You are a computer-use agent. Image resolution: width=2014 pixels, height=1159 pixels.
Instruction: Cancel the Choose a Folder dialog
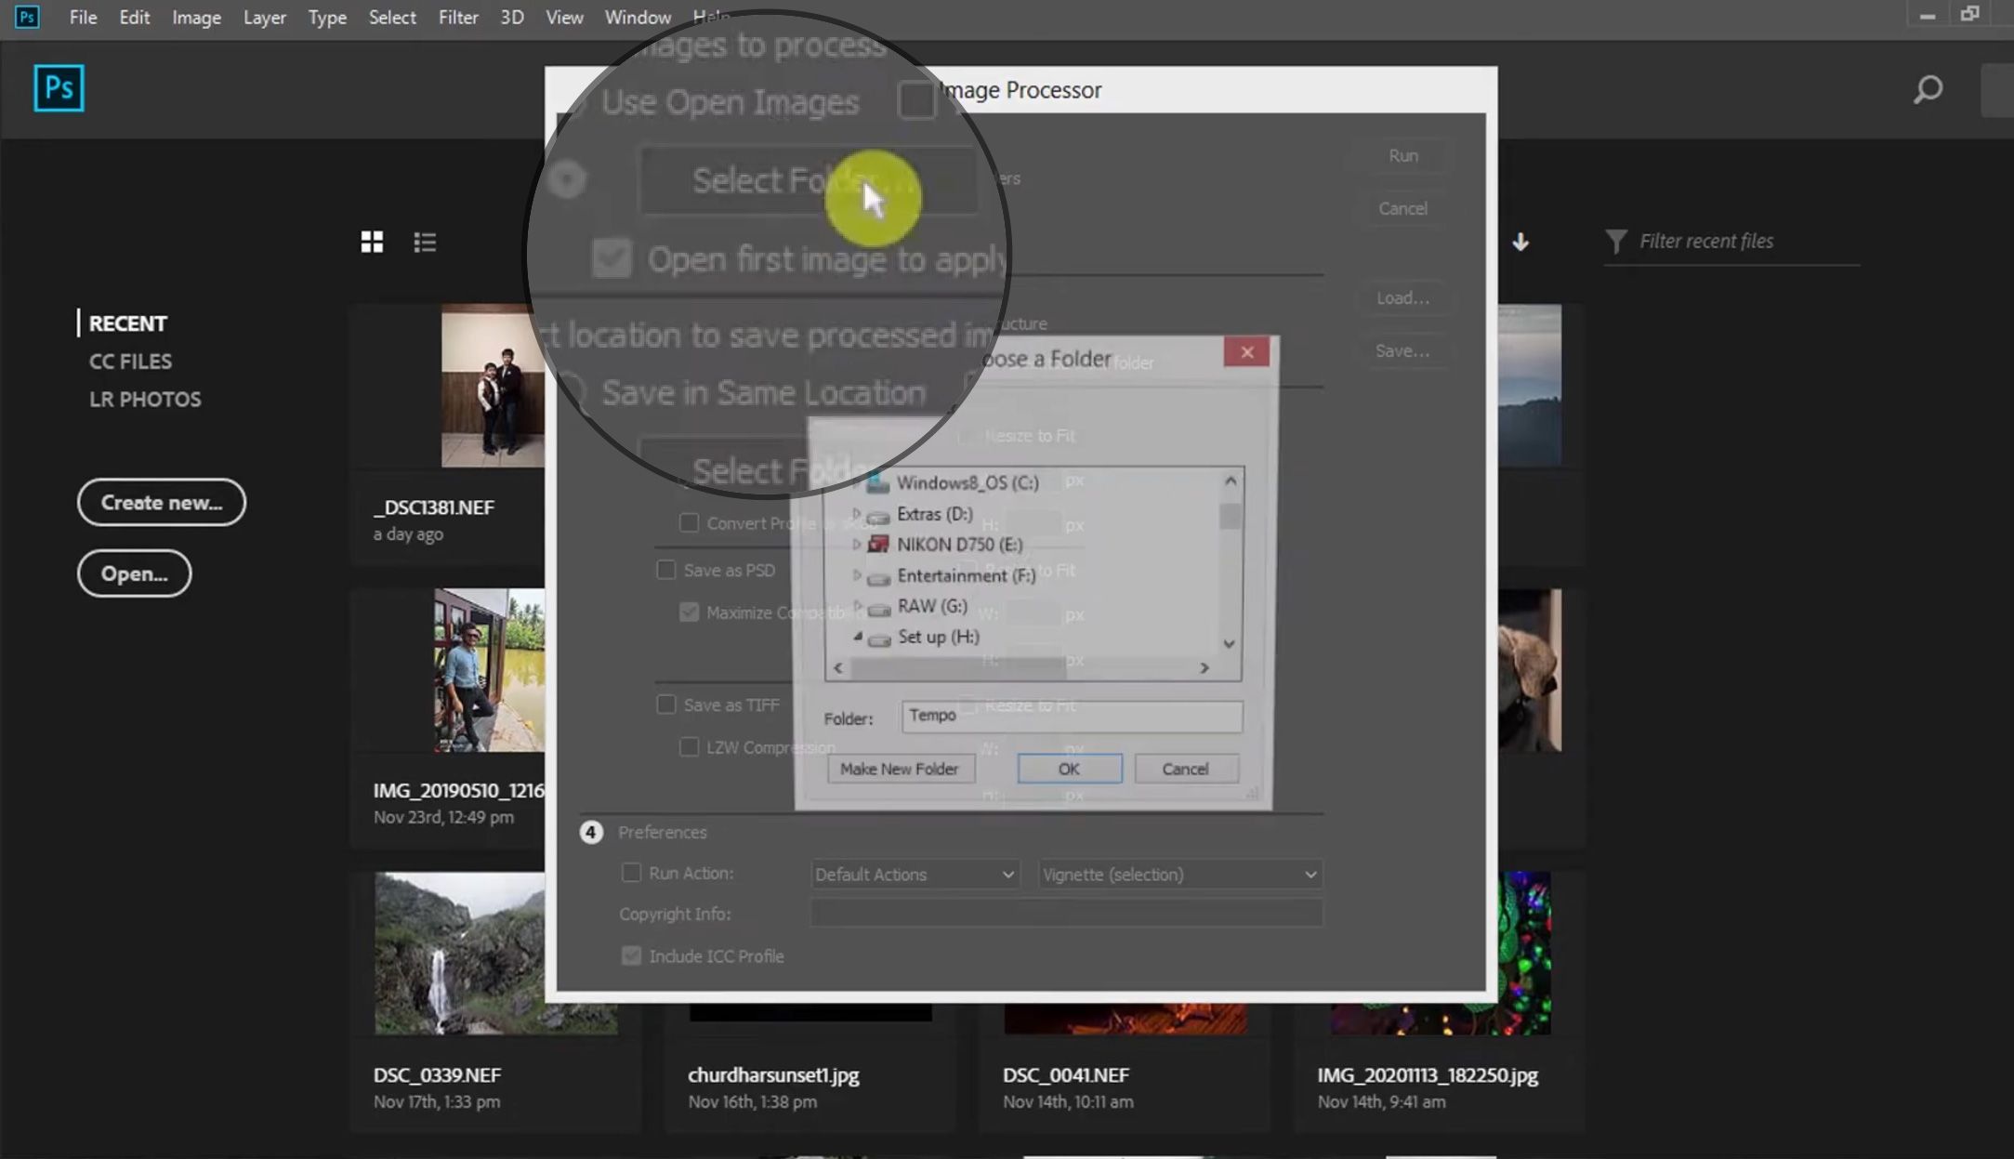click(1185, 769)
